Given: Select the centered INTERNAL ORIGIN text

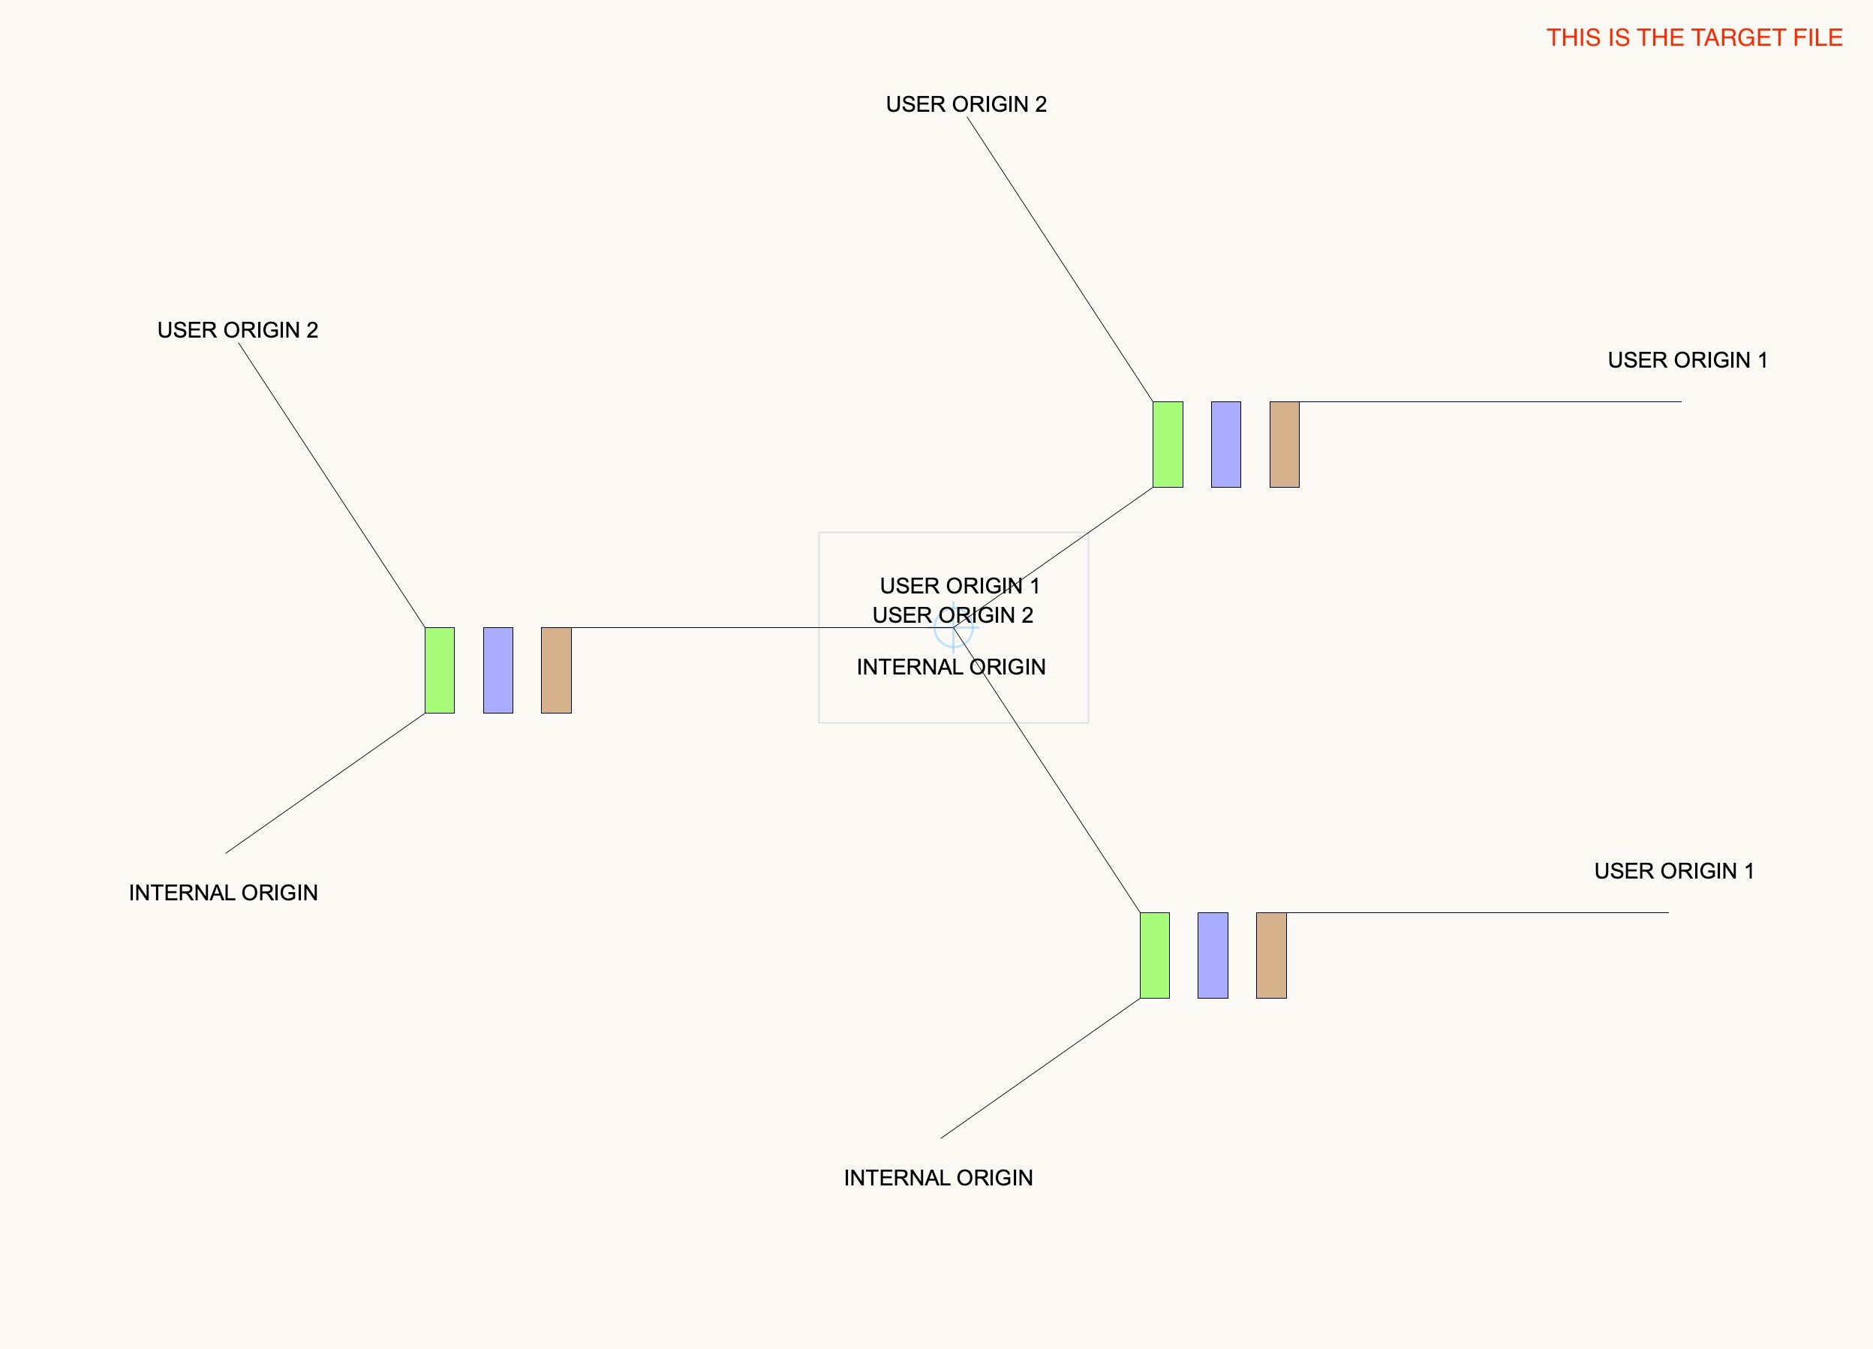Looking at the screenshot, I should pos(952,667).
